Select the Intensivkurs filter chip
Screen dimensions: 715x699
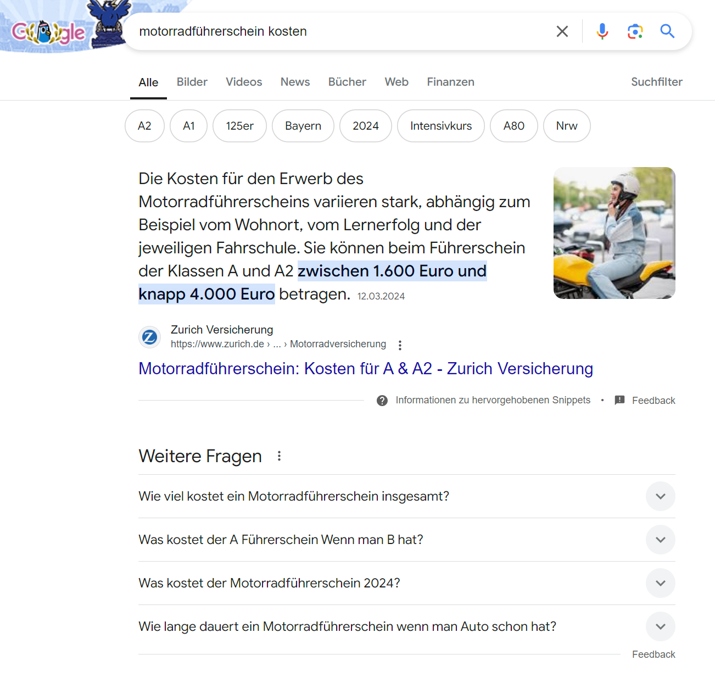pyautogui.click(x=440, y=126)
